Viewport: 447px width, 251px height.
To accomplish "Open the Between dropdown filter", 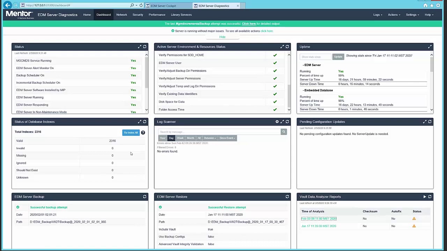I will pyautogui.click(x=210, y=138).
